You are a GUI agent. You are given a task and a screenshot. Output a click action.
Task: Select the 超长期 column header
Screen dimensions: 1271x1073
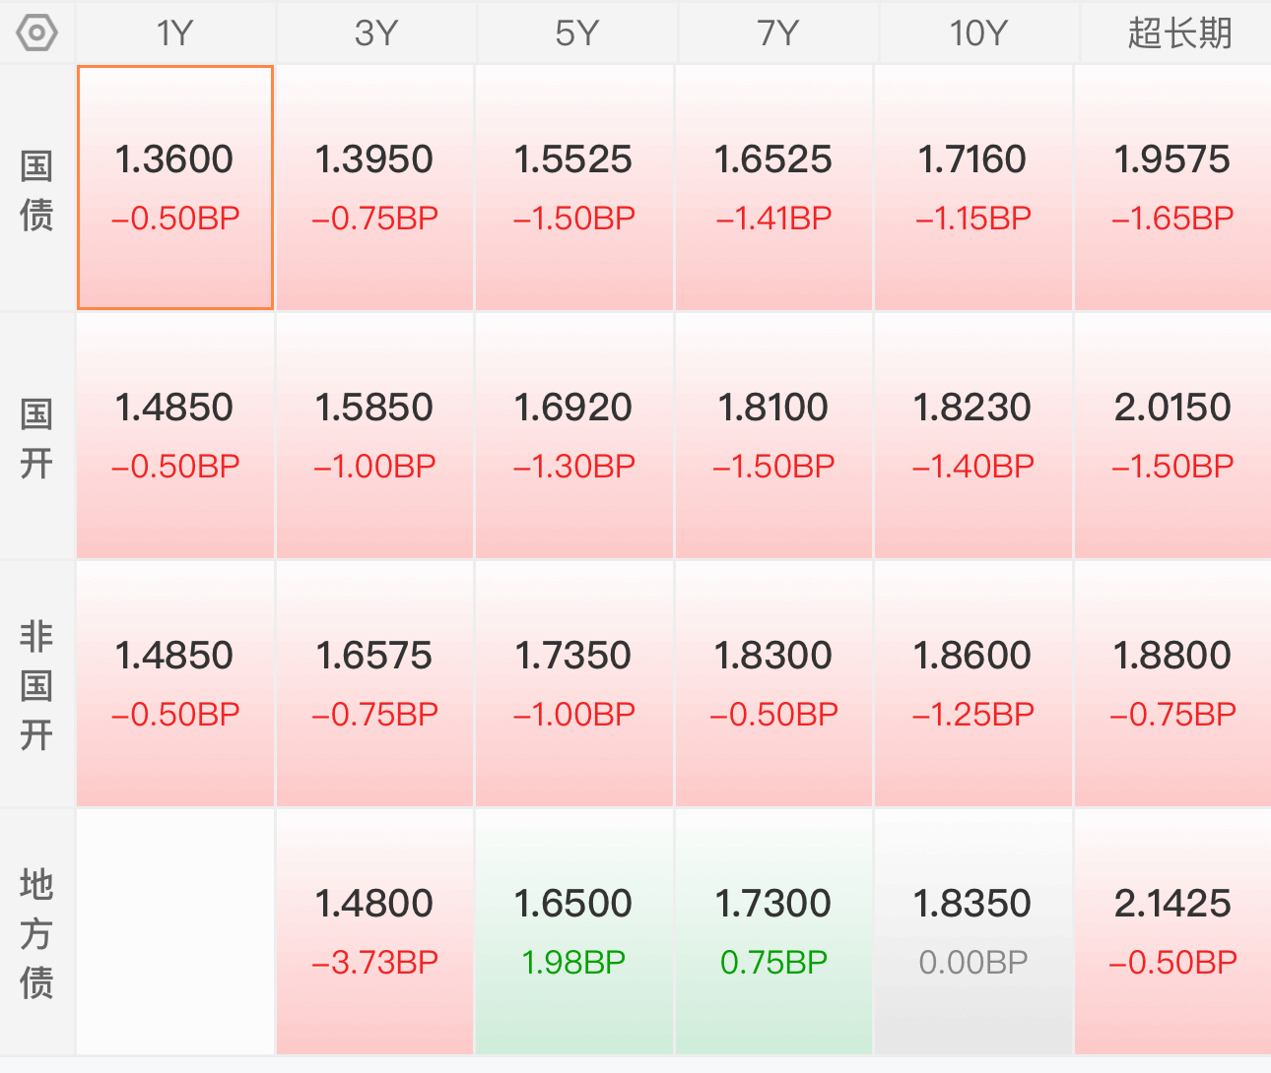click(x=1178, y=33)
